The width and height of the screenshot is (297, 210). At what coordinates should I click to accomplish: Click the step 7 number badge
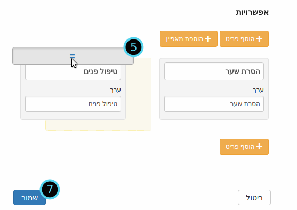pos(50,189)
